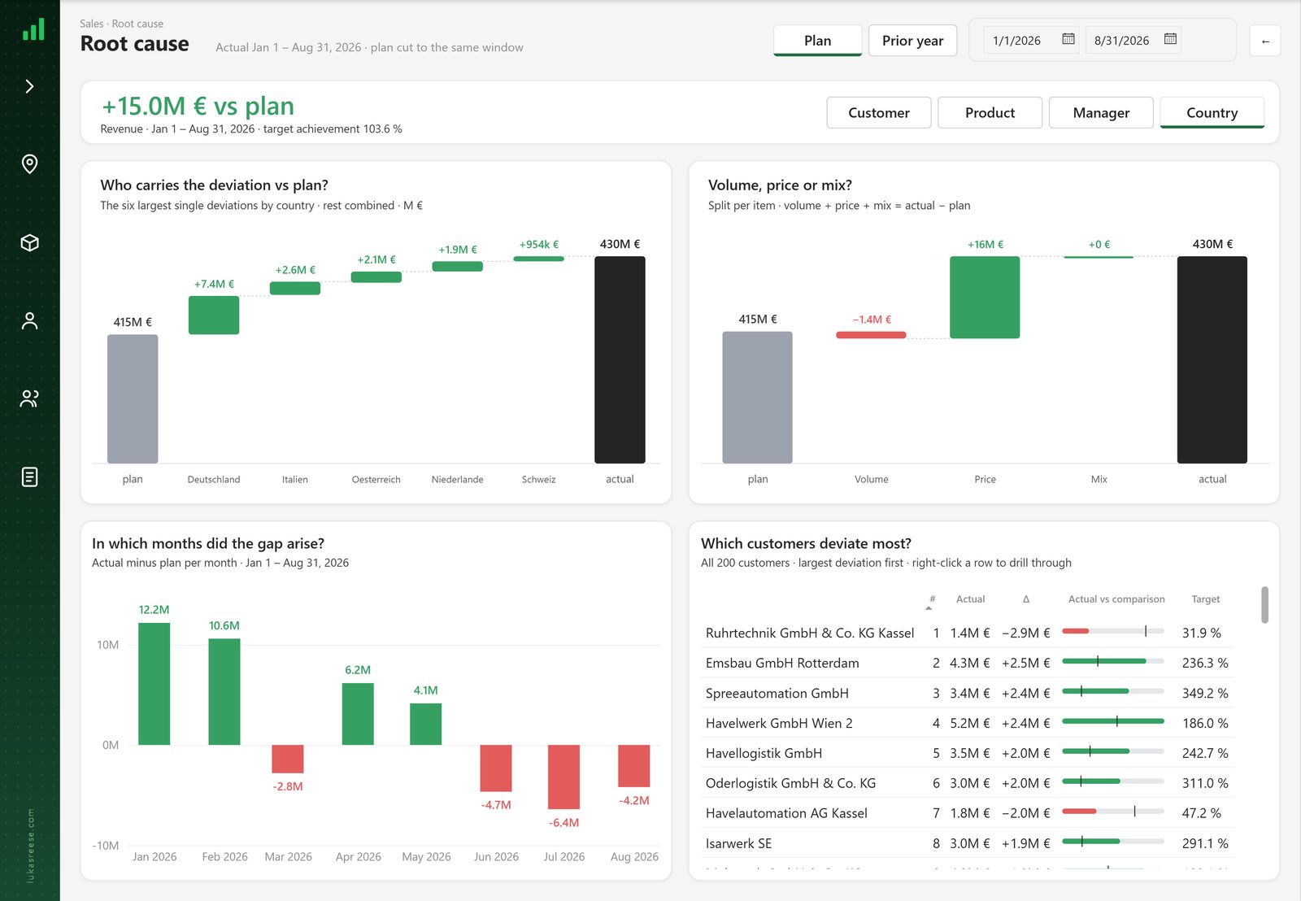Click the Actual vs comparison column header
The image size is (1301, 901).
pos(1116,599)
